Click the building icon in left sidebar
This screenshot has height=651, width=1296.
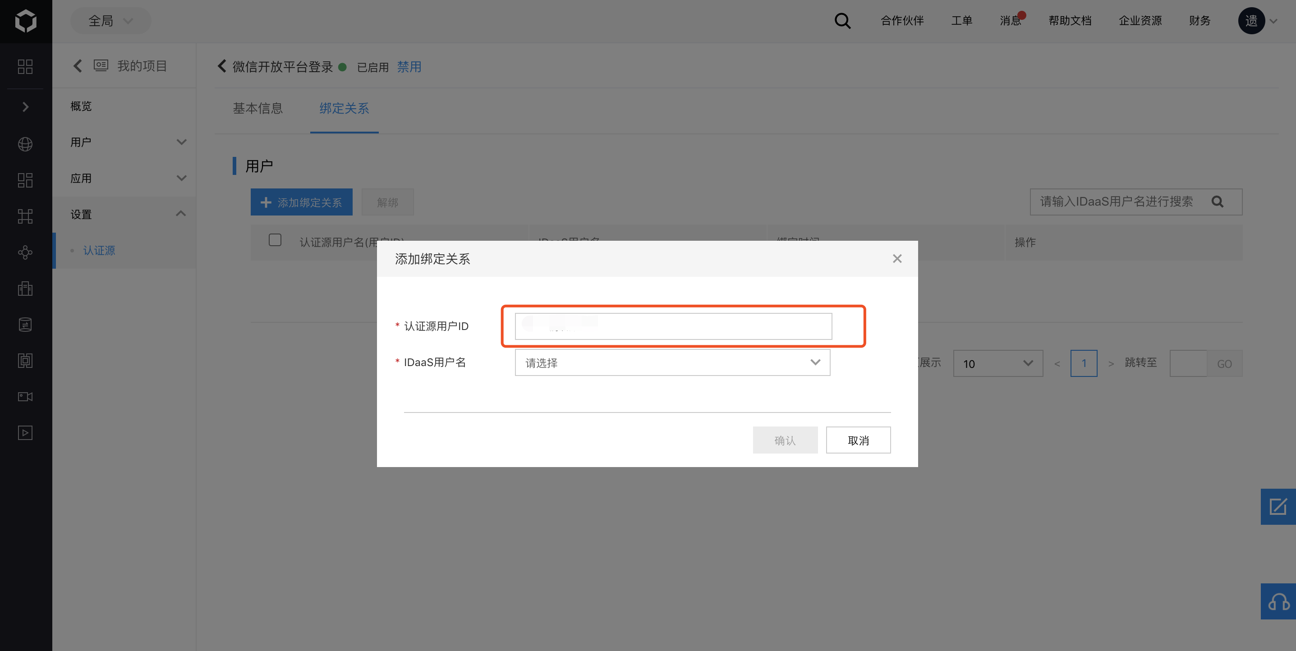coord(25,288)
